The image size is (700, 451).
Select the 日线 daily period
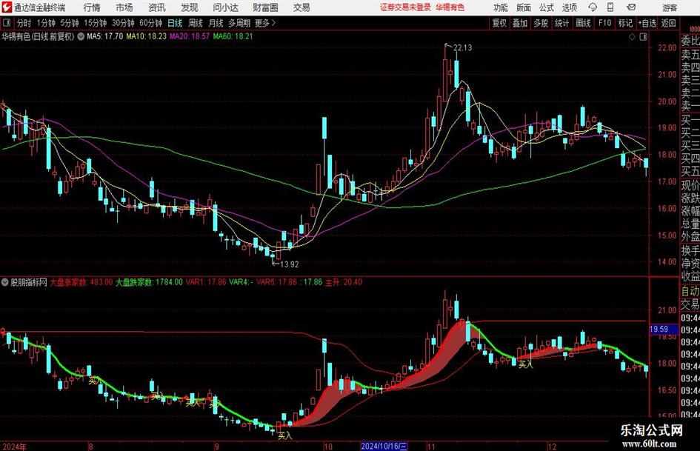click(175, 23)
